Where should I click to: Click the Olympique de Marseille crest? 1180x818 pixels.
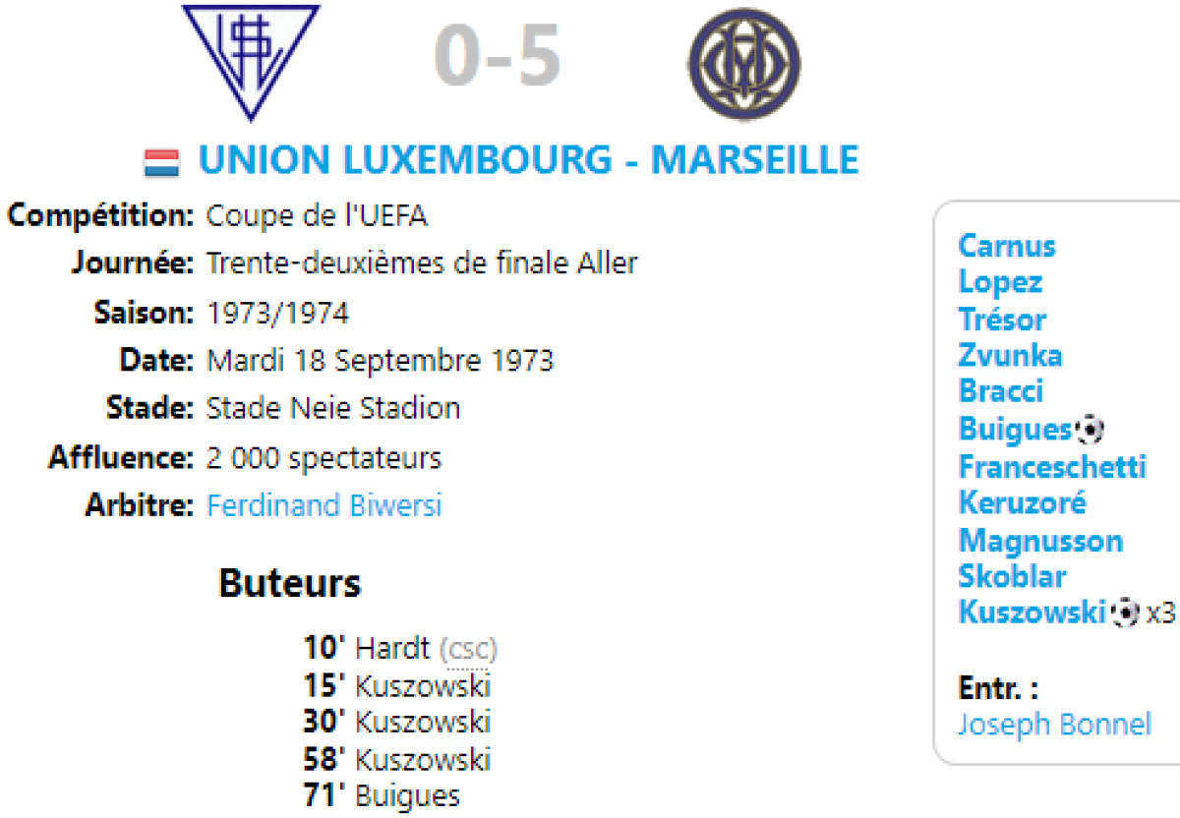click(744, 64)
